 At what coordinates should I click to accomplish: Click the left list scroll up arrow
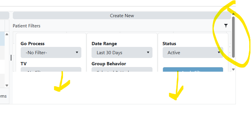pos(7,34)
